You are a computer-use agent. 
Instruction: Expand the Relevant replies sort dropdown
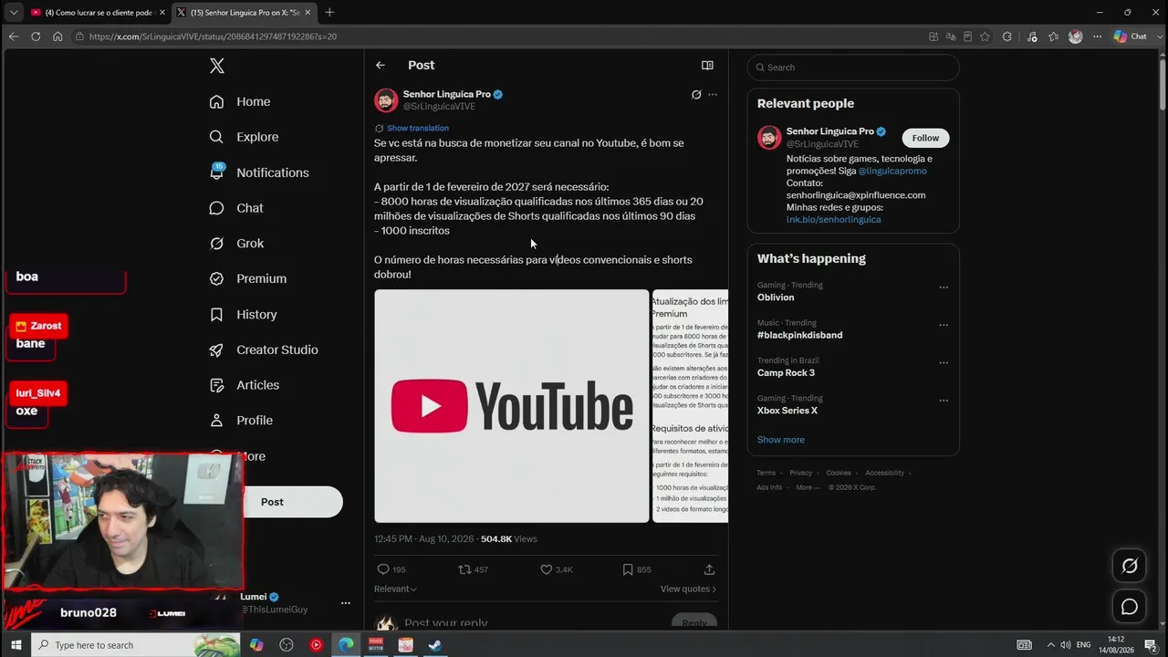[395, 589]
